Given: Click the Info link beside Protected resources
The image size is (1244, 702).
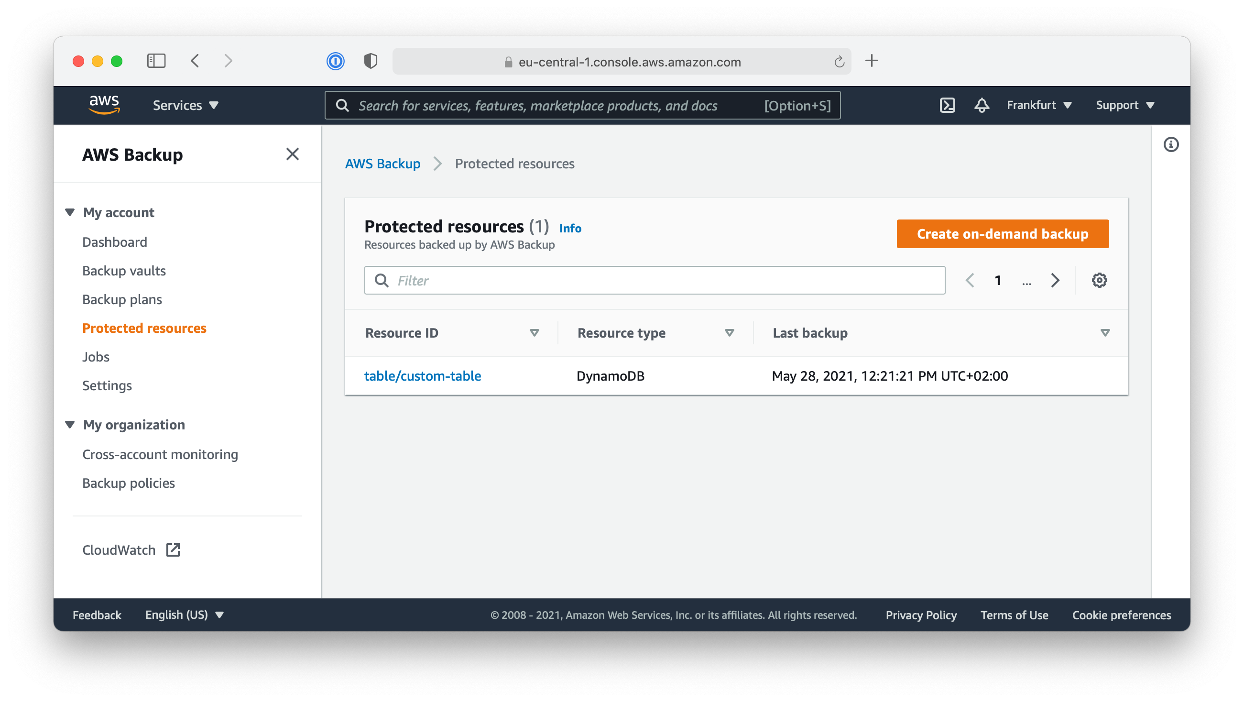Looking at the screenshot, I should 570,228.
